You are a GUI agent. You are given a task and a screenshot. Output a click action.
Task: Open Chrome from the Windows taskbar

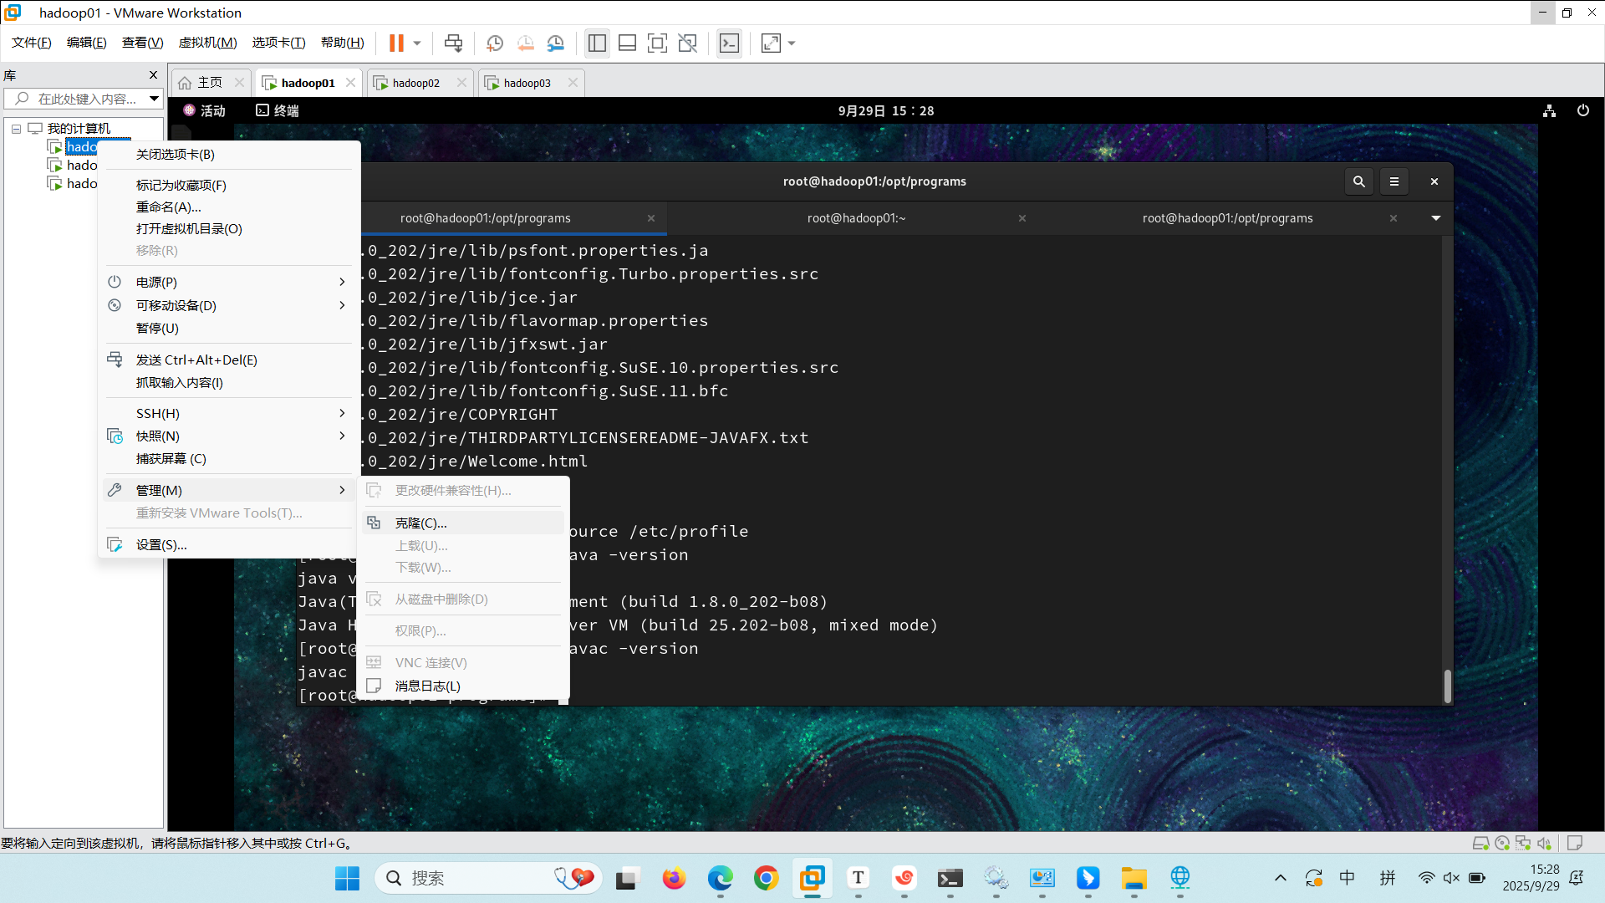[766, 878]
